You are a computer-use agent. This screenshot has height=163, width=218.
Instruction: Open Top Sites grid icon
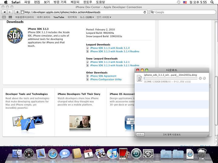(10, 17)
